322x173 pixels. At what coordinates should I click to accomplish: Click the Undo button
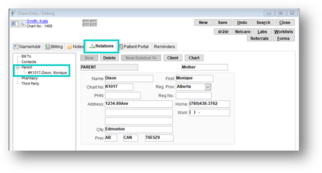242,22
